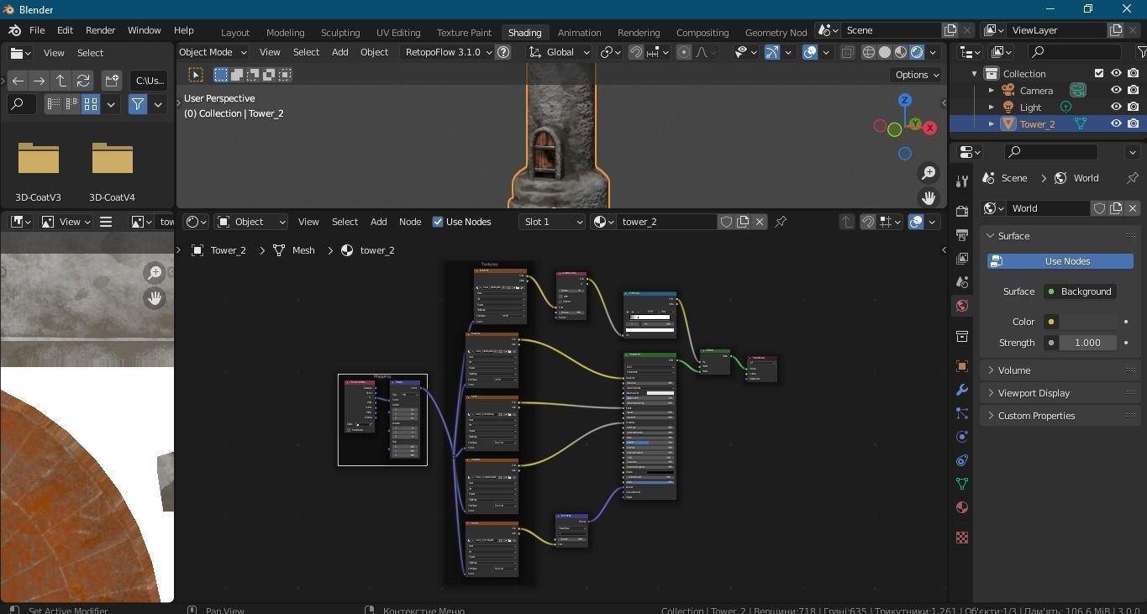Open the Options dropdown in 3D viewport
Viewport: 1147px width, 614px height.
click(x=917, y=75)
